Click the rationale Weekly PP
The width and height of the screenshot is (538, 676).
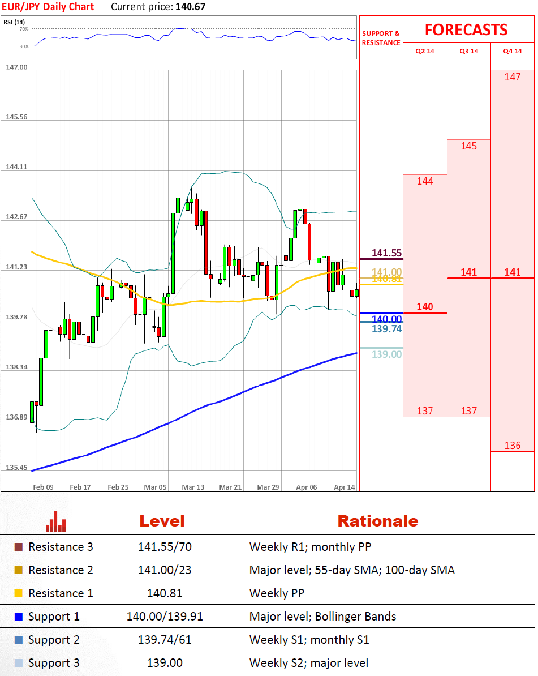[x=277, y=593]
